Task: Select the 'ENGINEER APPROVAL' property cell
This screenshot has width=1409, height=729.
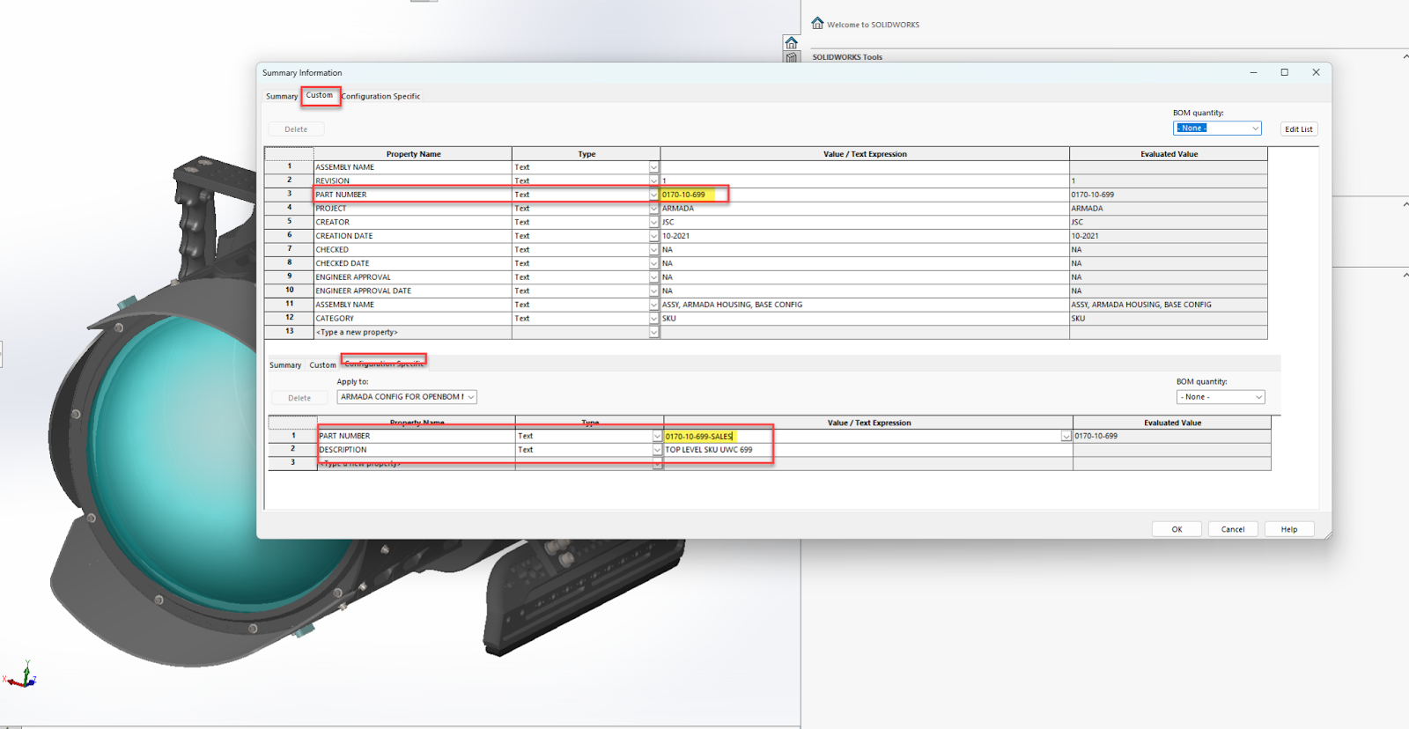Action: [x=413, y=277]
